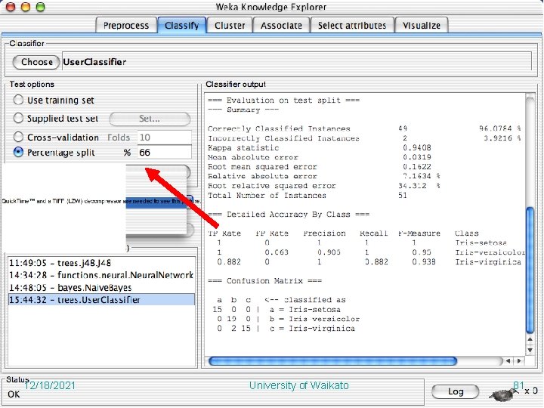Click the Weka bird status icon
This screenshot has height=408, width=544.
tap(502, 394)
